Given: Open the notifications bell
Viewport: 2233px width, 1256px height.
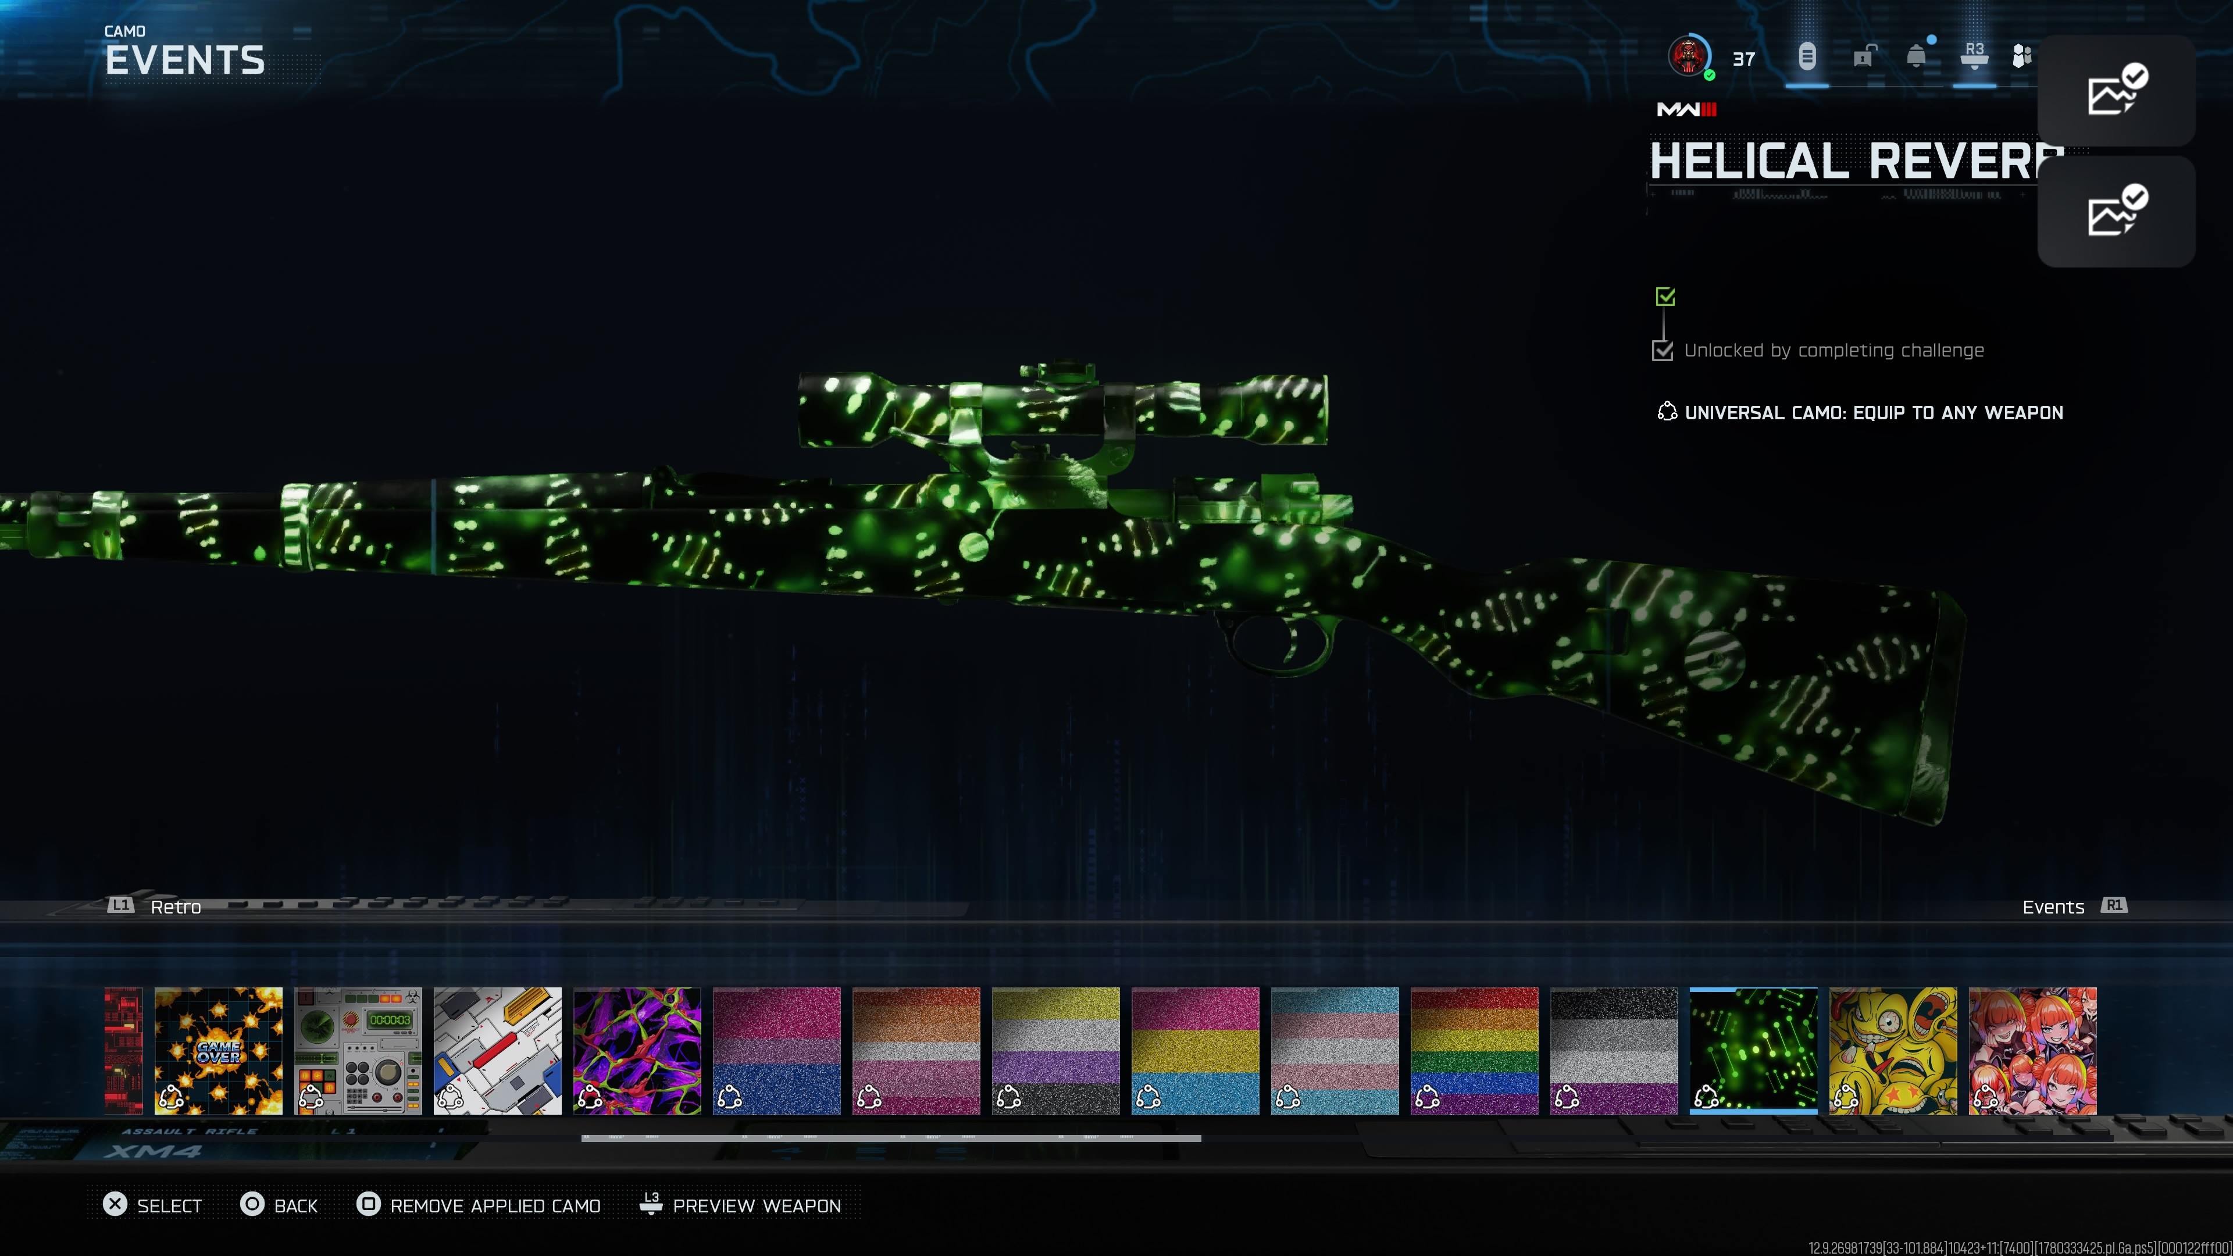Looking at the screenshot, I should tap(1917, 56).
